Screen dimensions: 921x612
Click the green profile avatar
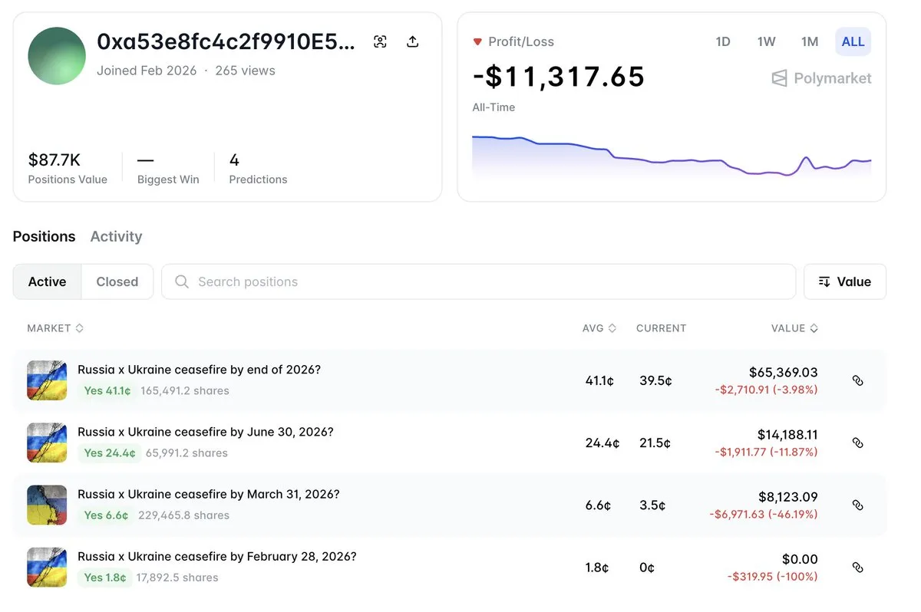click(x=57, y=56)
